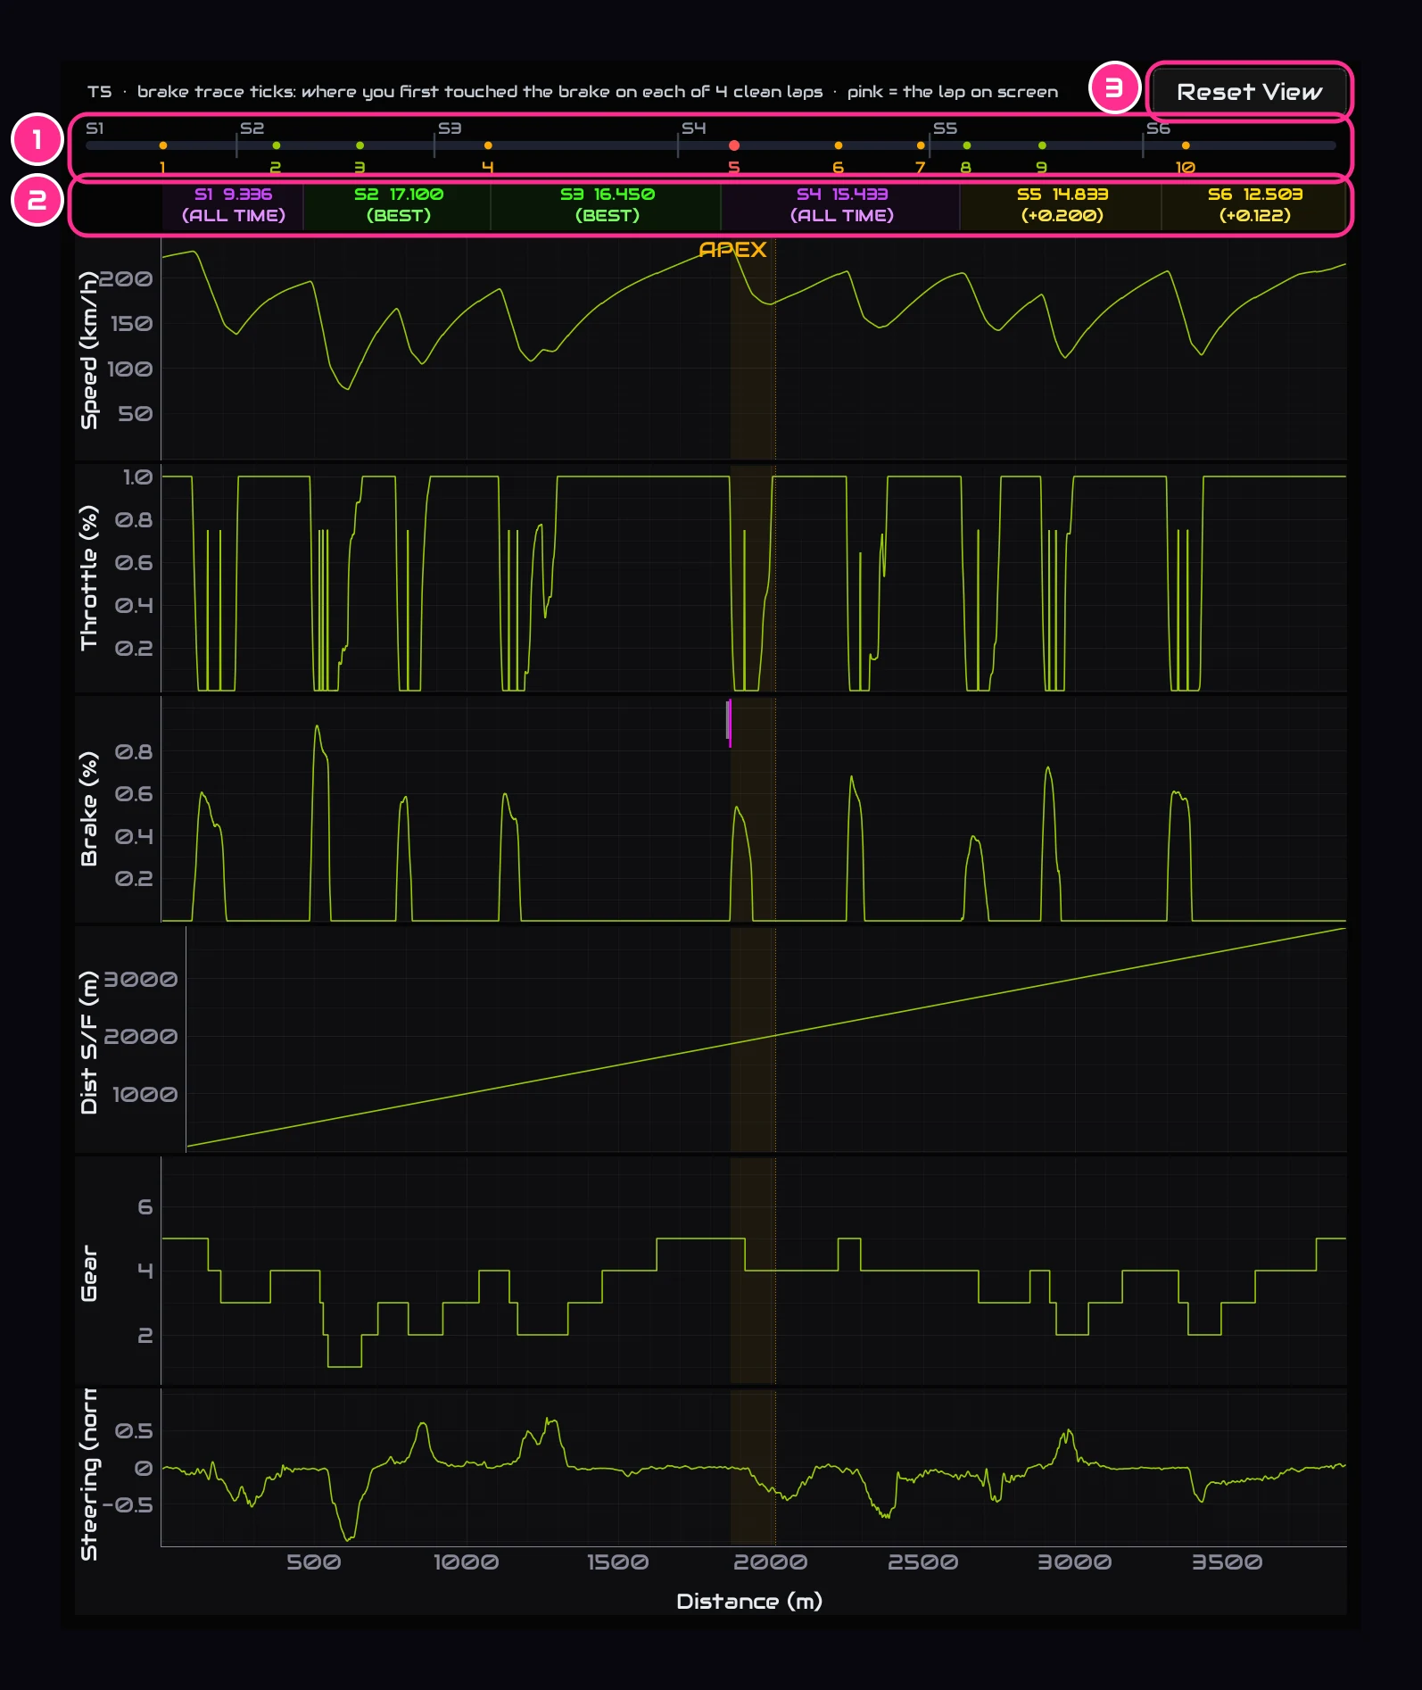Viewport: 1422px width, 1690px height.
Task: Select the corner 1 dot on the track strip
Action: coord(162,145)
